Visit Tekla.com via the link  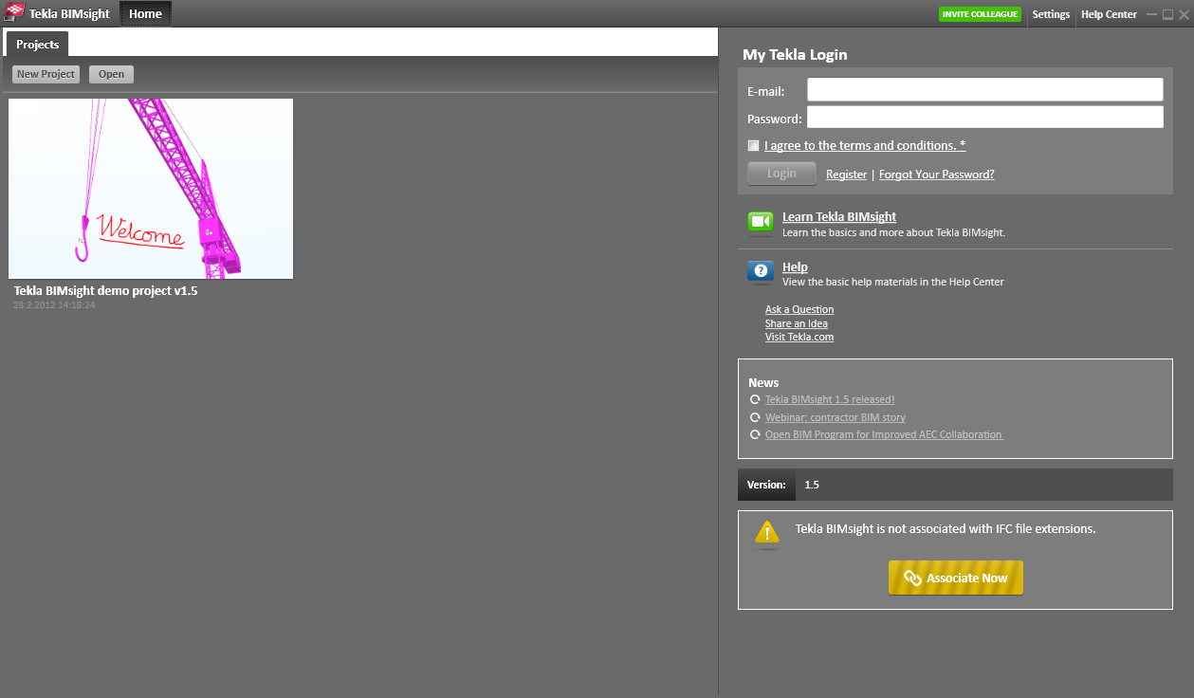pos(799,337)
